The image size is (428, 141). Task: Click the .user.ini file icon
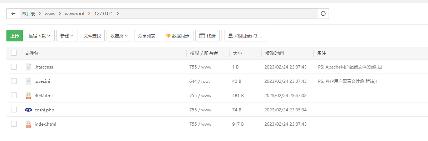pos(28,81)
